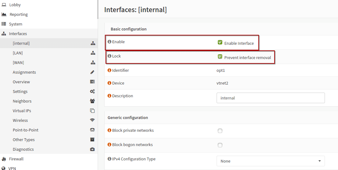
Task: Click the Description input field
Action: click(270, 98)
